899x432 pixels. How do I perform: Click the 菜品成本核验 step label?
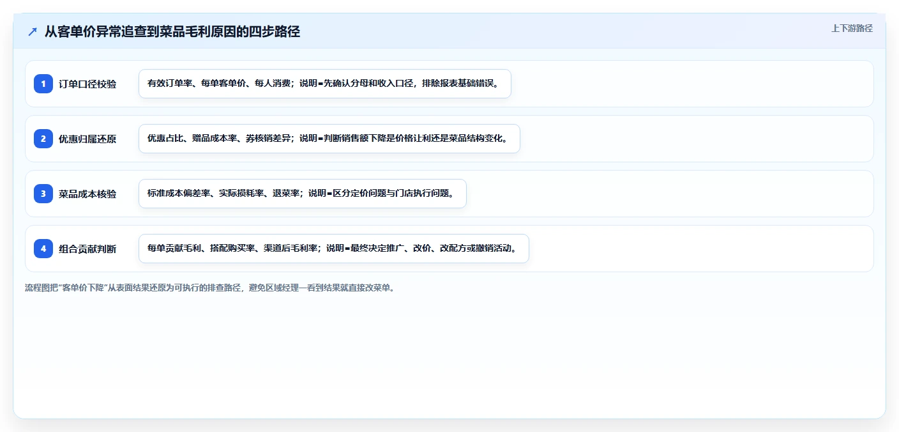coord(87,194)
